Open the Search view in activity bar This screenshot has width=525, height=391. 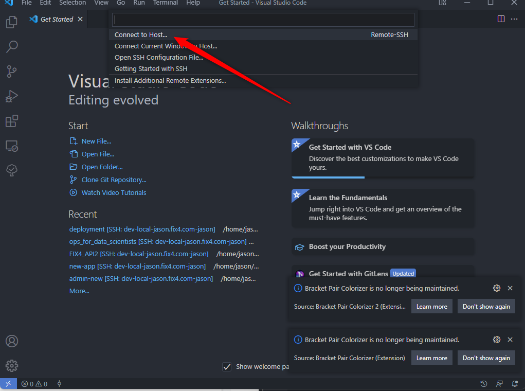click(12, 47)
